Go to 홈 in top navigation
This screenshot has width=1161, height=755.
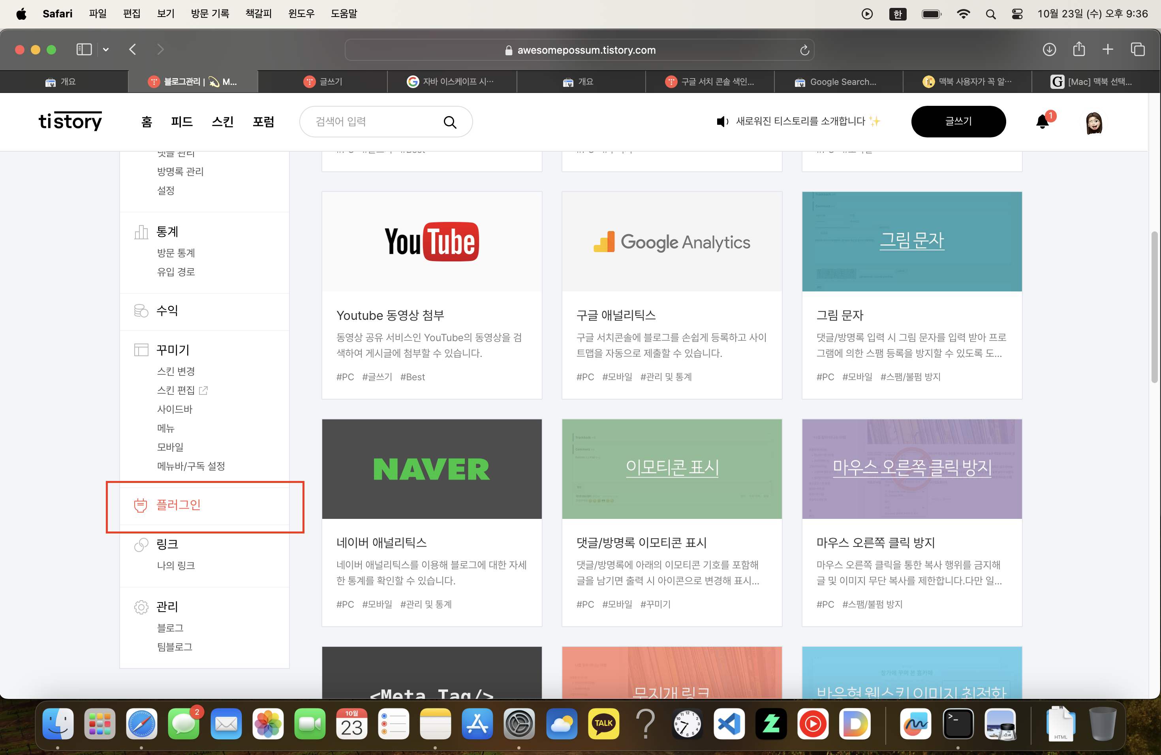[x=147, y=122]
